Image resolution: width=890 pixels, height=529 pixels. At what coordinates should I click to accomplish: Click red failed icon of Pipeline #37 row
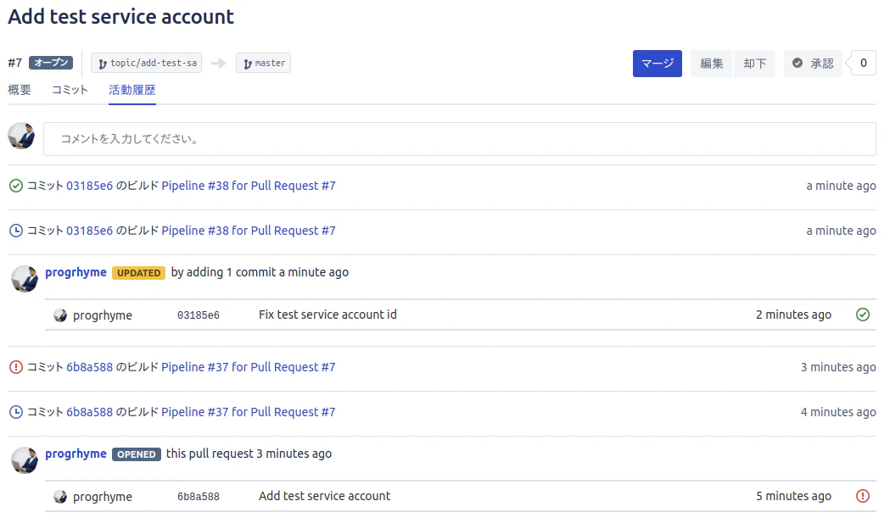click(16, 367)
